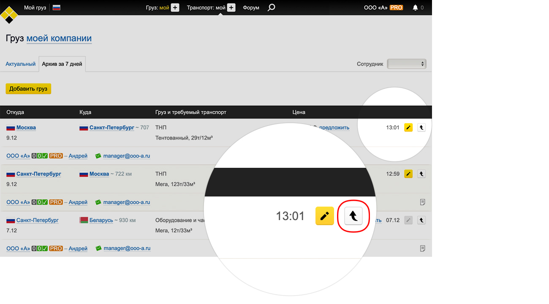Click the предложить price link
The image size is (549, 304).
pos(334,128)
